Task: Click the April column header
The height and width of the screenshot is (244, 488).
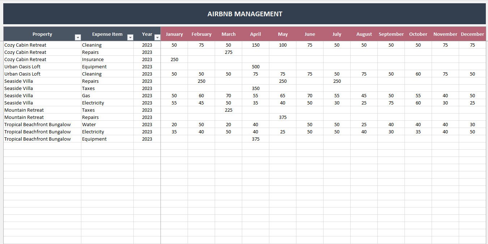Action: pos(256,34)
